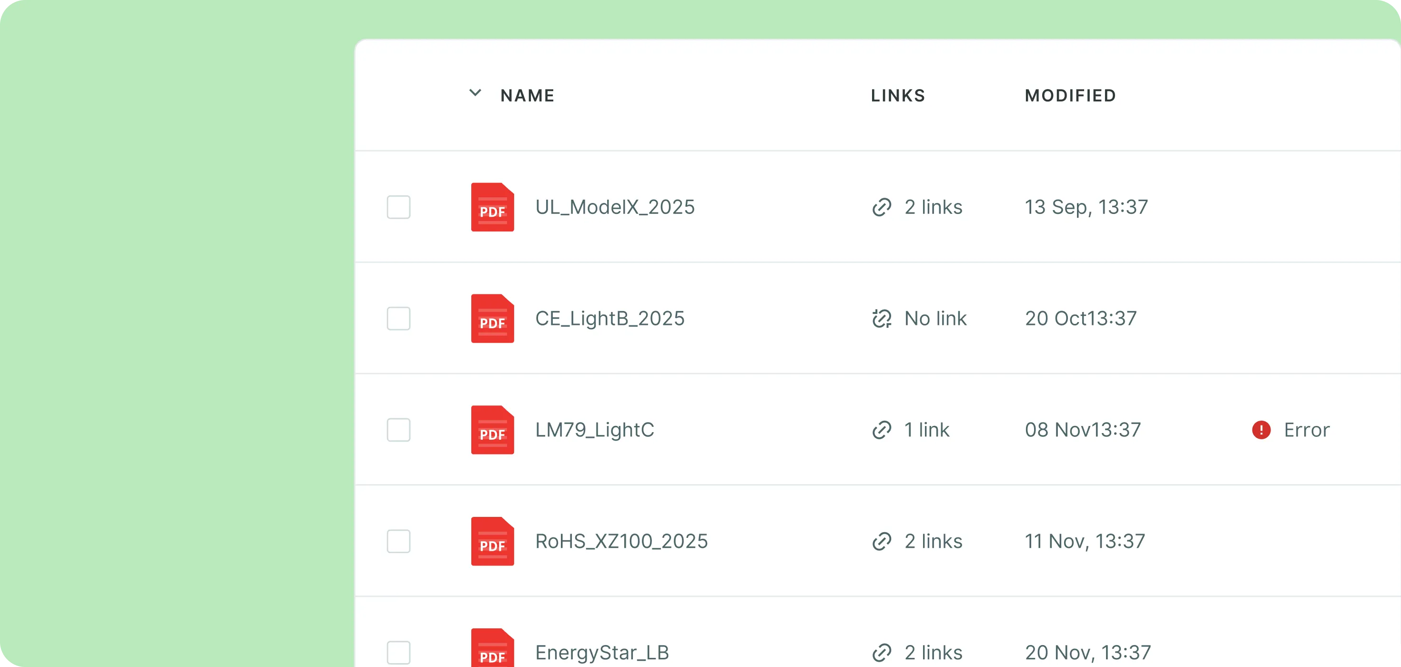Image resolution: width=1401 pixels, height=667 pixels.
Task: Toggle the EnergyStar_LB checkbox
Action: click(399, 653)
